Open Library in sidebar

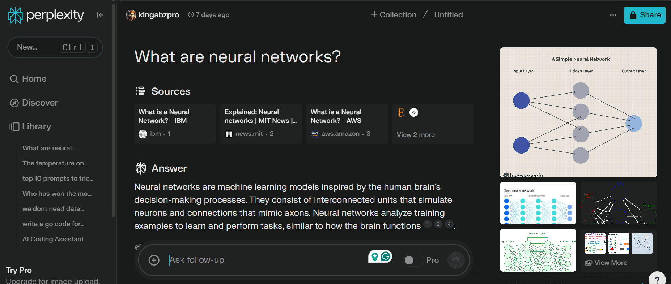click(30, 127)
